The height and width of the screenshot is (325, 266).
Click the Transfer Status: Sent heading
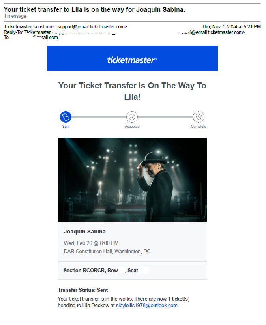[83, 290]
